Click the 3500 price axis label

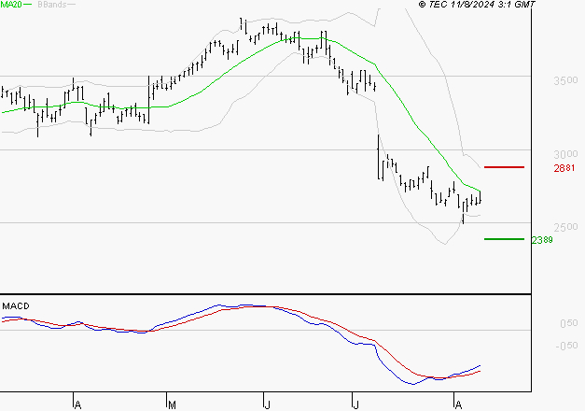565,80
